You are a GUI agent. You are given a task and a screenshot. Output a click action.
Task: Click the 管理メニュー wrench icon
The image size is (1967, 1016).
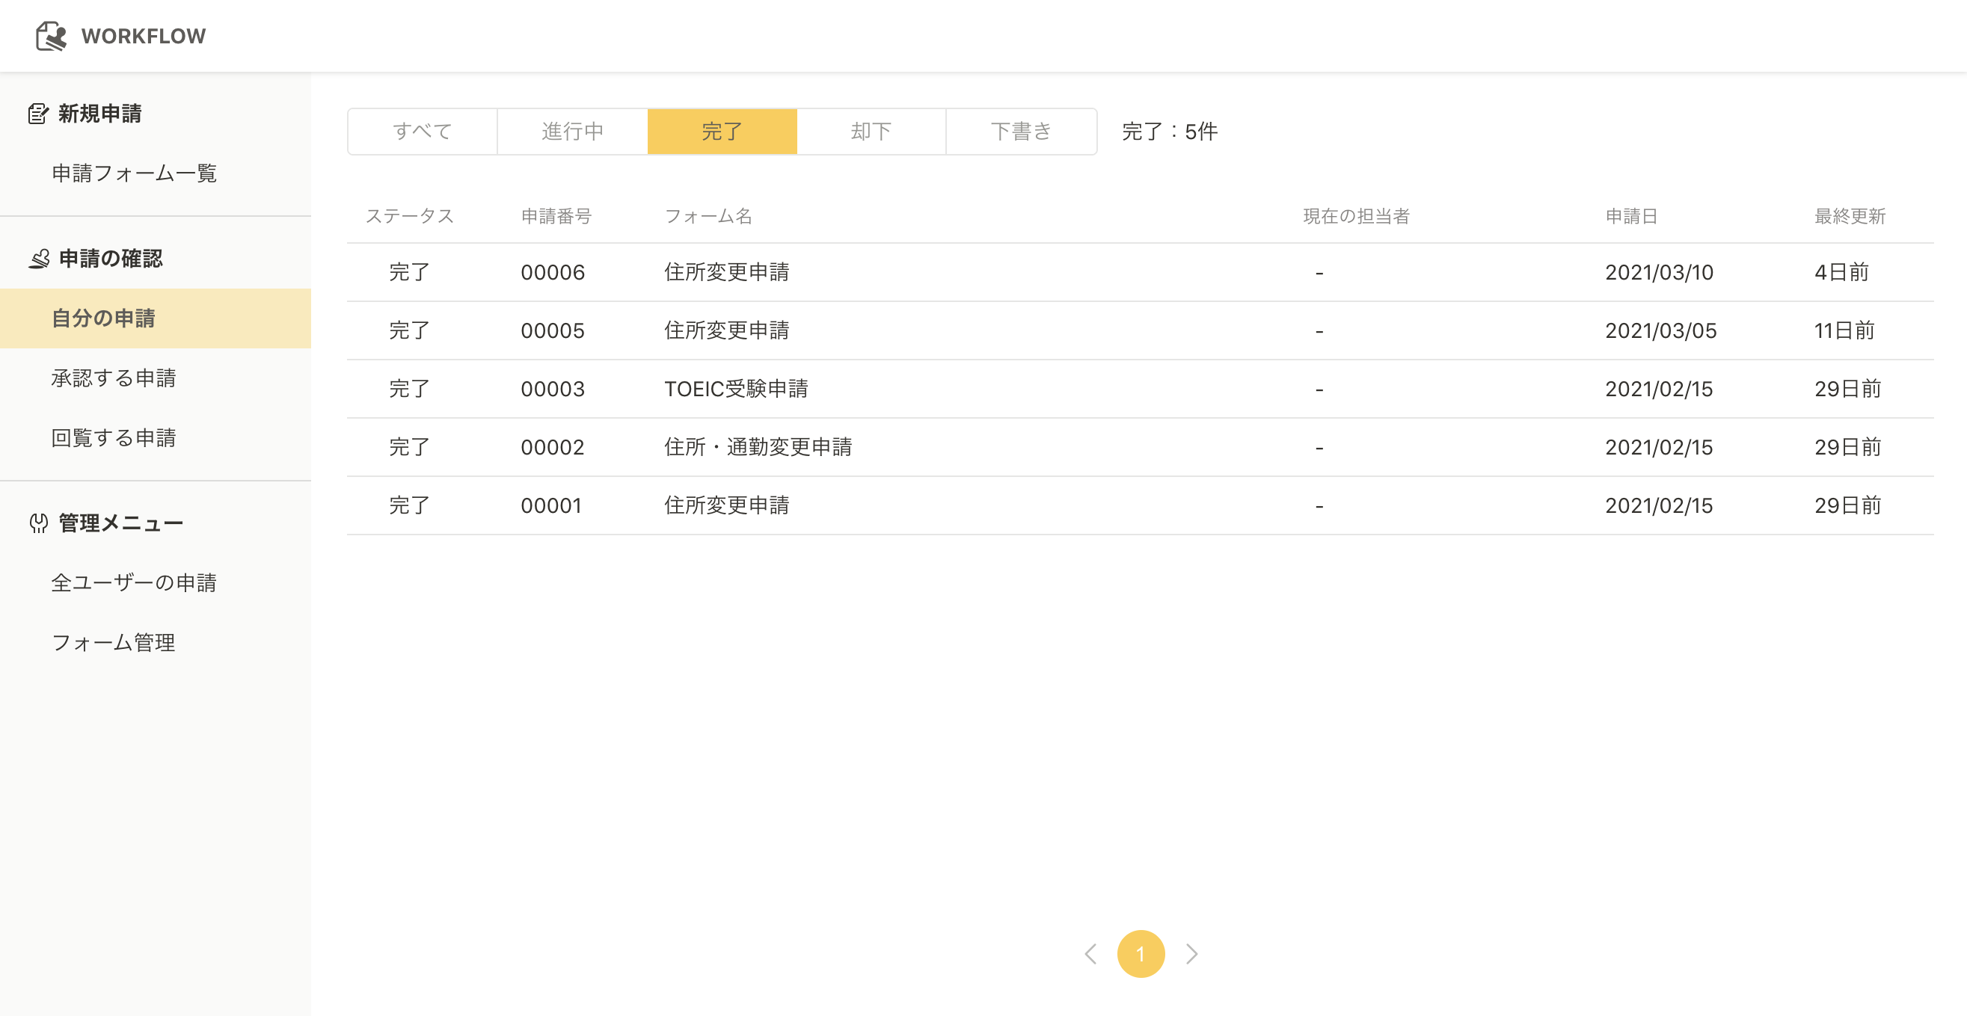tap(39, 523)
